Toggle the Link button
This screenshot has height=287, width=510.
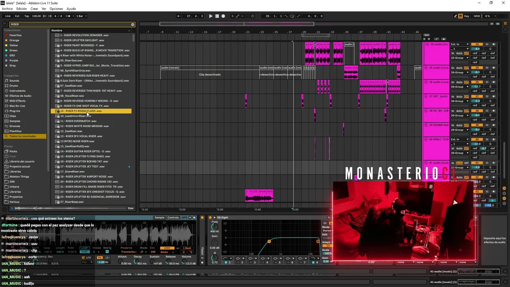8,16
